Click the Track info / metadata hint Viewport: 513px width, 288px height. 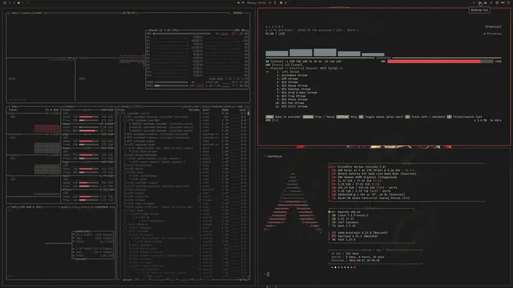click(x=425, y=117)
